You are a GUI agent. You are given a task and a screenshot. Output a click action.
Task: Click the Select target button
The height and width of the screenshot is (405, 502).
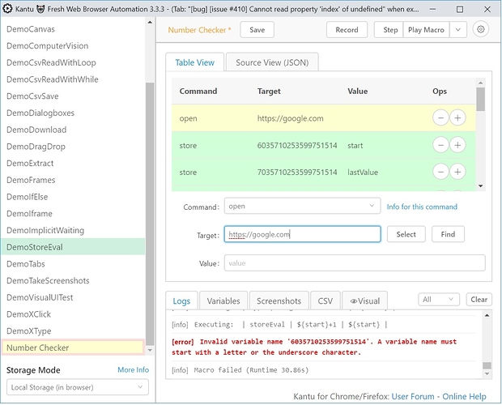(x=406, y=234)
